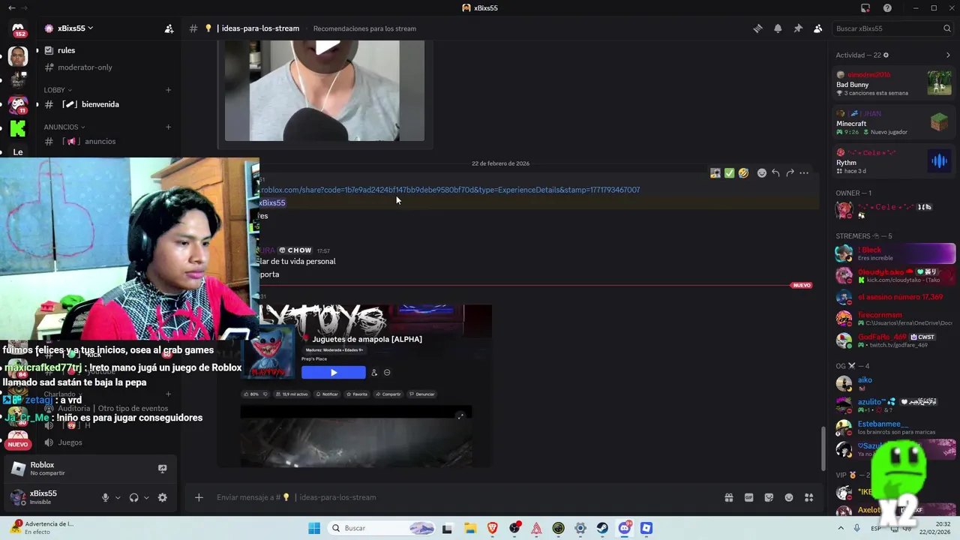Open Actividad settings gear
This screenshot has width=960, height=540.
click(x=886, y=55)
